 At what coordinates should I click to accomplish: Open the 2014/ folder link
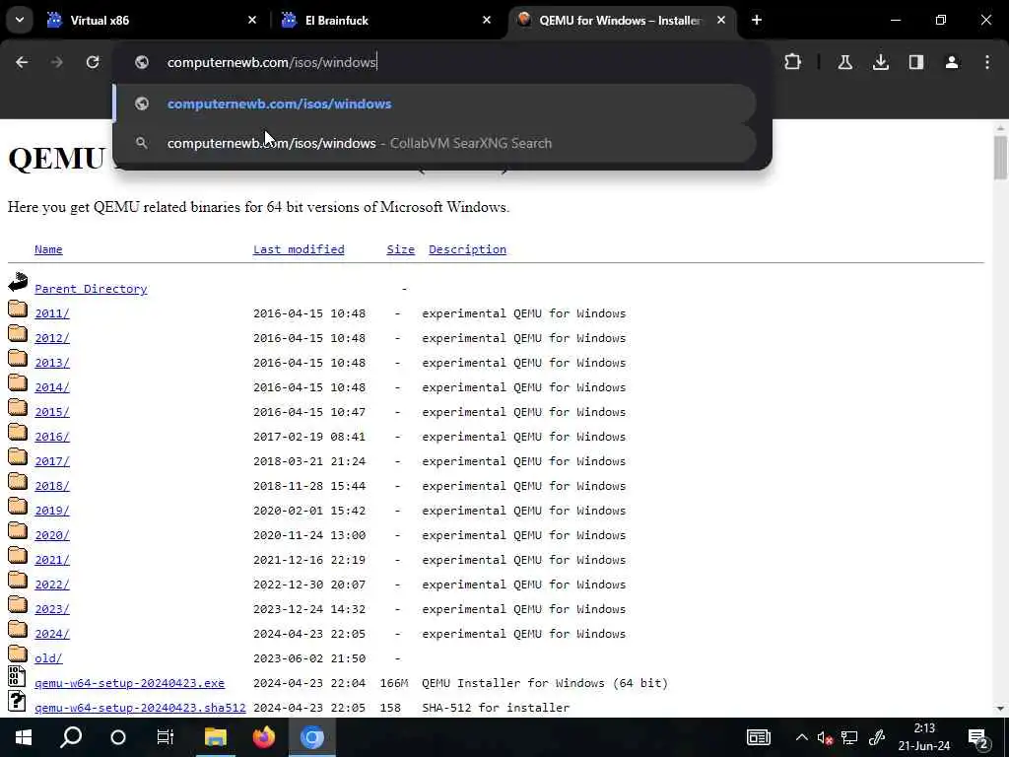pos(52,386)
